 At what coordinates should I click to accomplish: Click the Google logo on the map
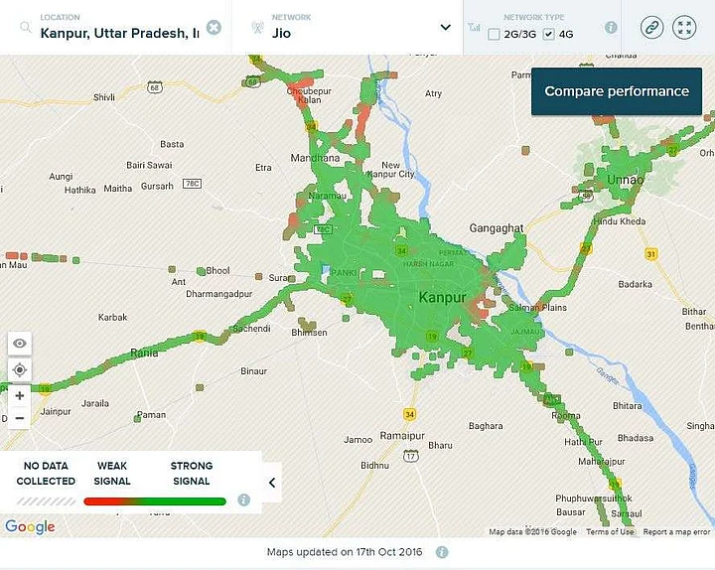click(30, 527)
